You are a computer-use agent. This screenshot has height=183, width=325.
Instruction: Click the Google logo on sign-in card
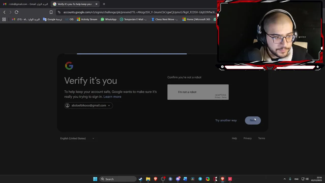(69, 66)
